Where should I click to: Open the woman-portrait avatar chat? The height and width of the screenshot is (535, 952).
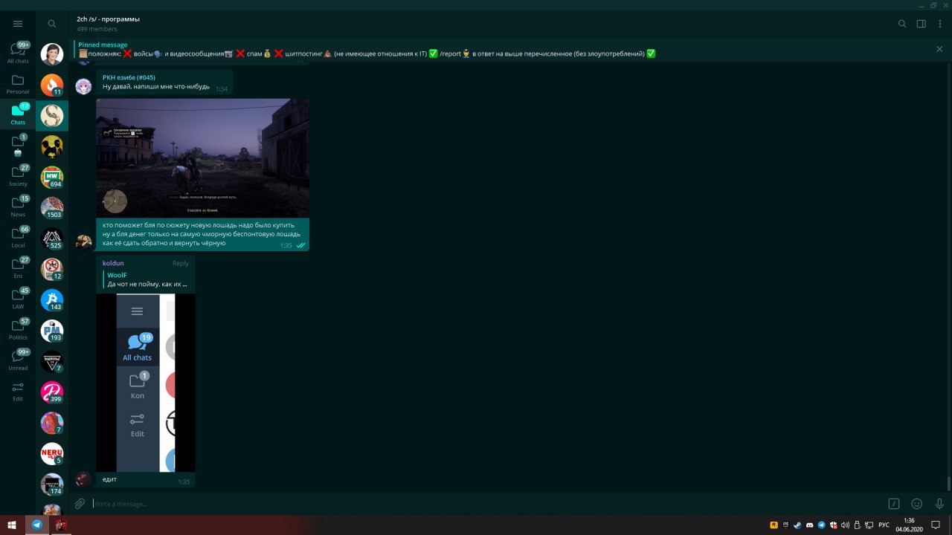click(x=52, y=54)
